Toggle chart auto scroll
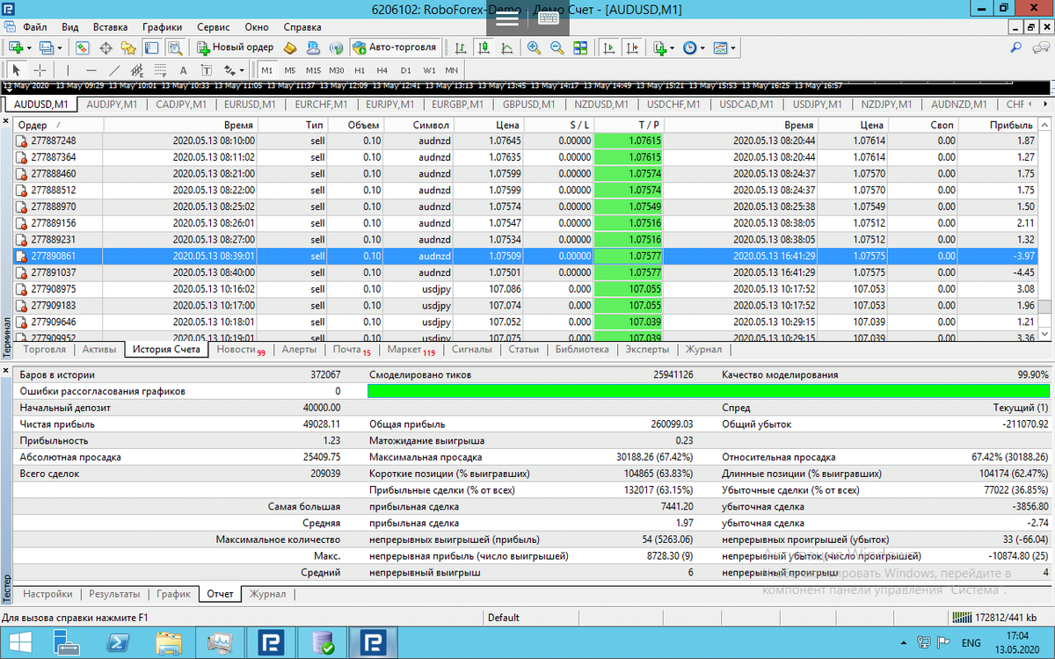Screen dimensions: 1055x659 pyautogui.click(x=608, y=47)
